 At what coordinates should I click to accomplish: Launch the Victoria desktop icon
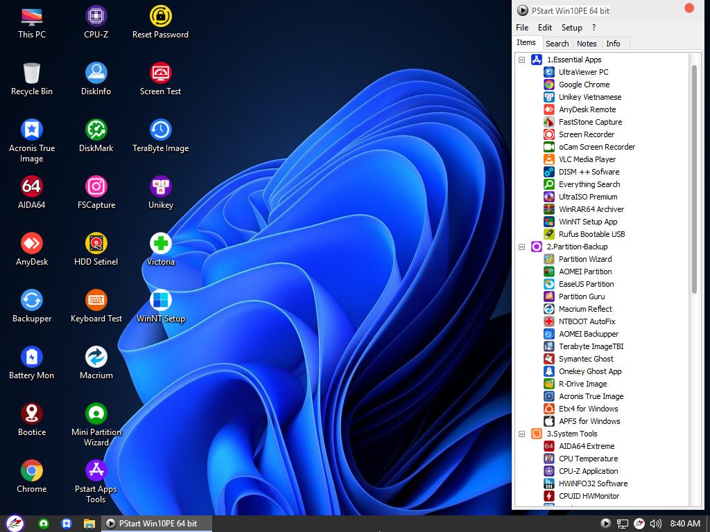pos(160,249)
